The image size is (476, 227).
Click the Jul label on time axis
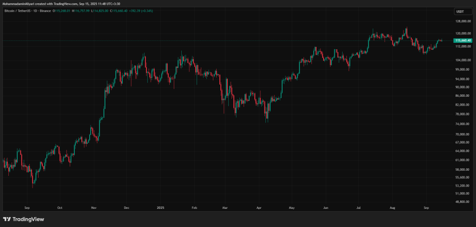358,208
